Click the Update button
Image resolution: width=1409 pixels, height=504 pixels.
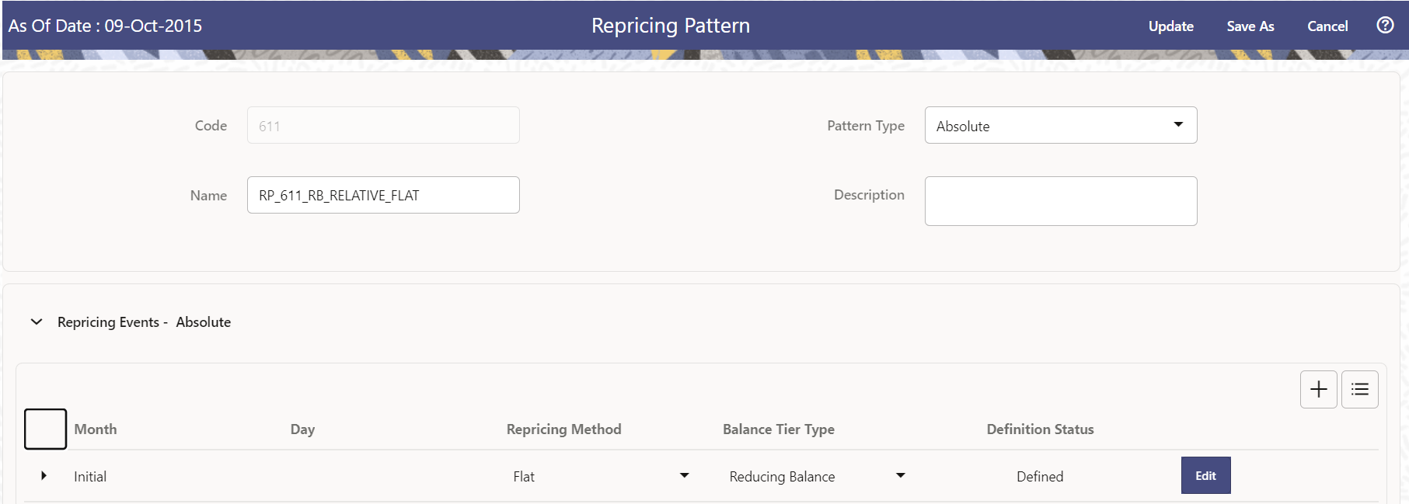pyautogui.click(x=1170, y=26)
